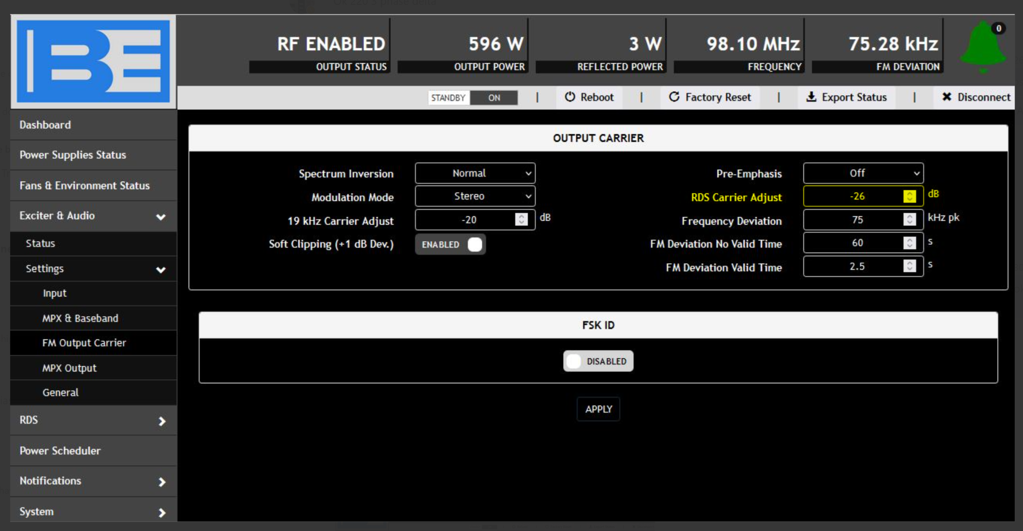Click the Reboot power icon
The image size is (1023, 531).
tap(570, 97)
